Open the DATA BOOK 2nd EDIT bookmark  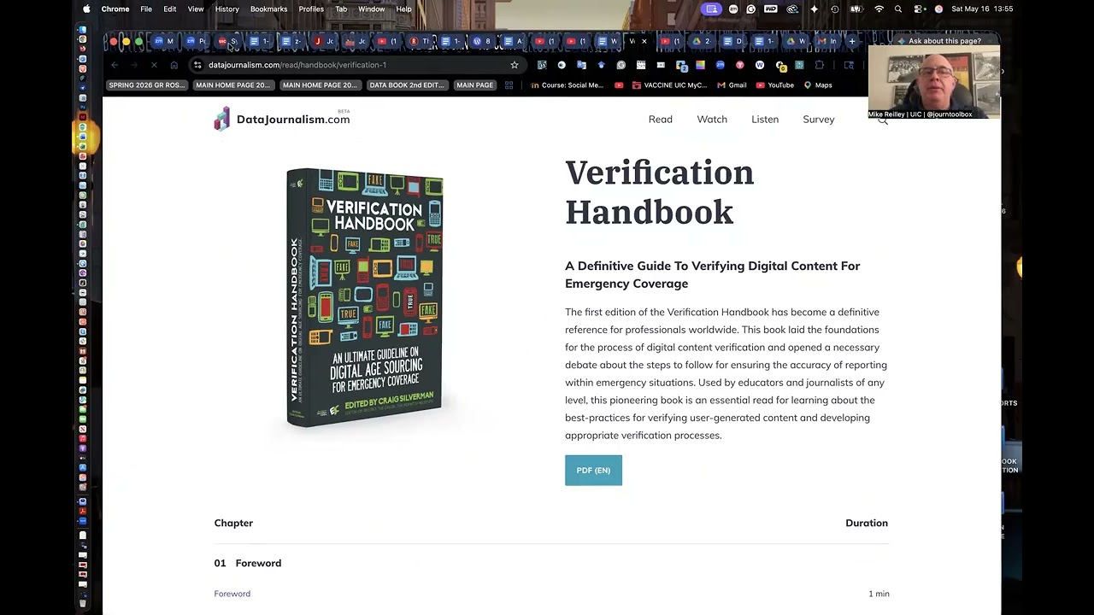407,85
